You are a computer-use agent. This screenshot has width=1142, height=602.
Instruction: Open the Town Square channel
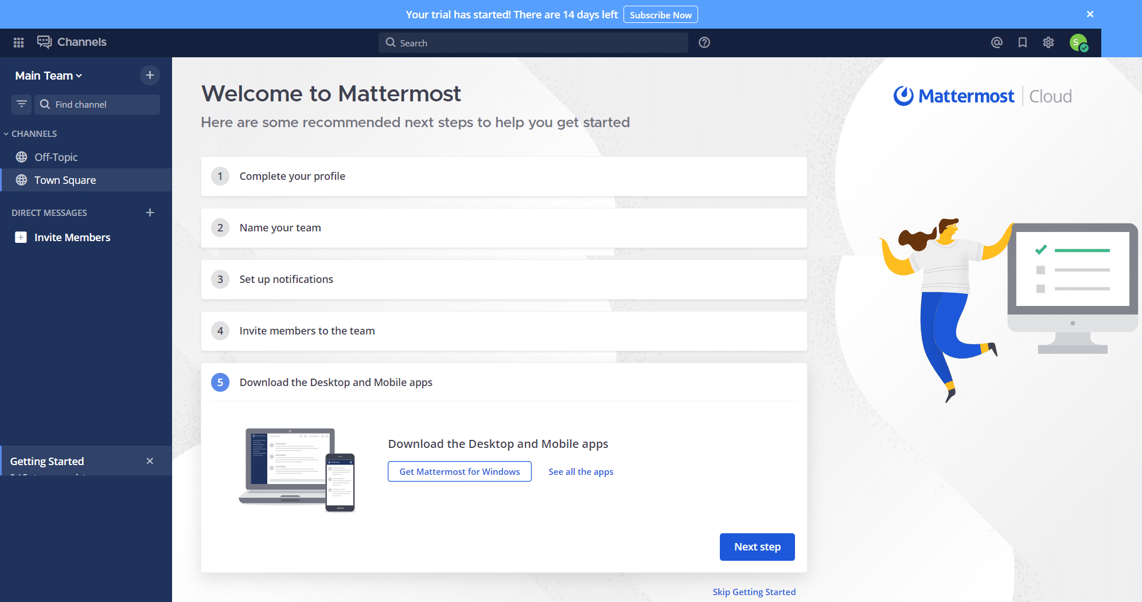[86, 180]
